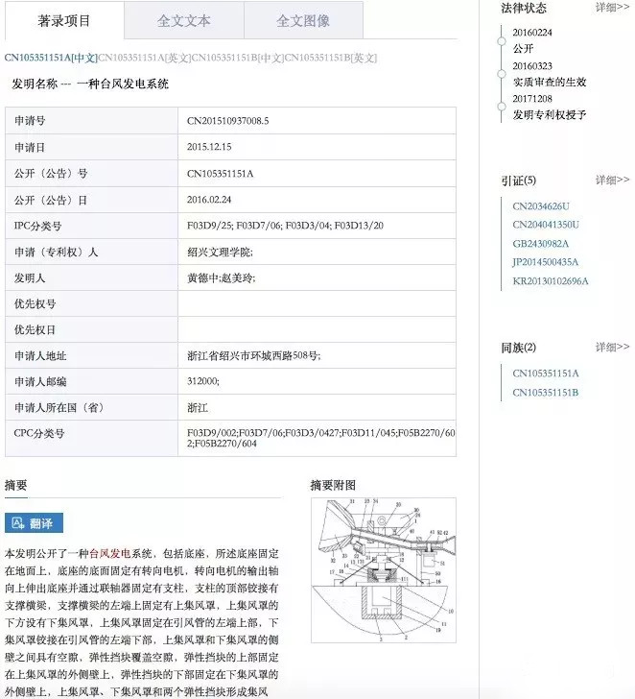Click the inventor cell 黄德中;赵美玲
The height and width of the screenshot is (699, 635).
coord(317,278)
